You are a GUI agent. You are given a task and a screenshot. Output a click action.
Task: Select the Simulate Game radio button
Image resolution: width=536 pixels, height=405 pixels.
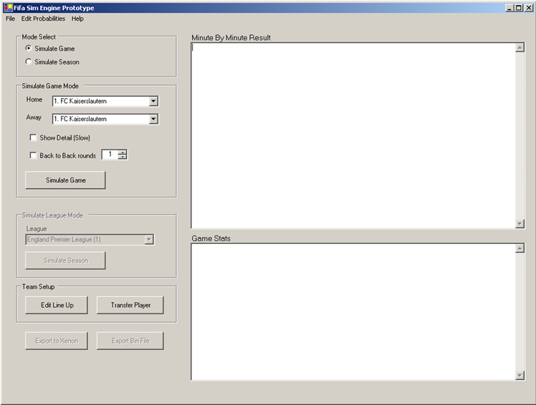pos(29,48)
